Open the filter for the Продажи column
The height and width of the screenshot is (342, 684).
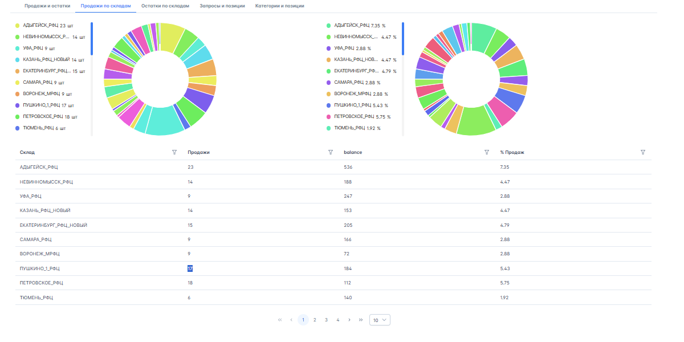point(331,152)
